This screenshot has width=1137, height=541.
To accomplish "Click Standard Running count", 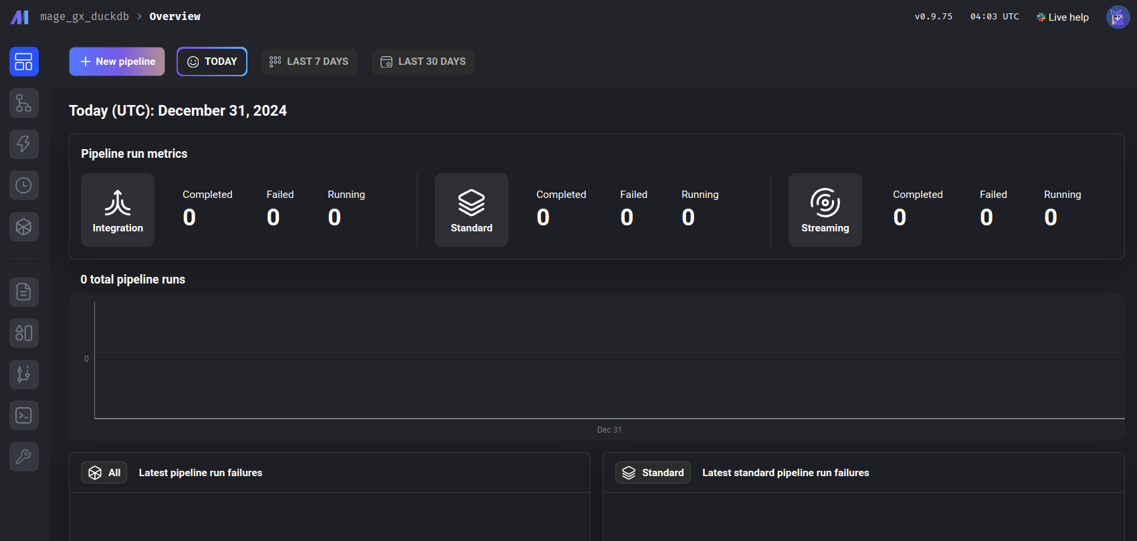I will pos(688,217).
